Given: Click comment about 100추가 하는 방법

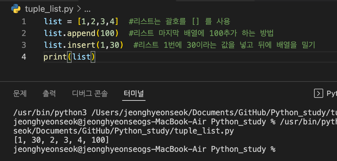Looking at the screenshot, I should pyautogui.click(x=201, y=33).
